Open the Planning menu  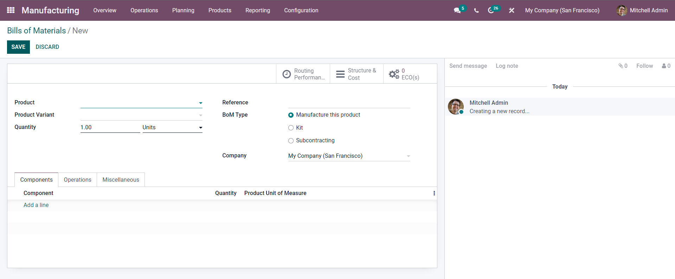point(183,11)
